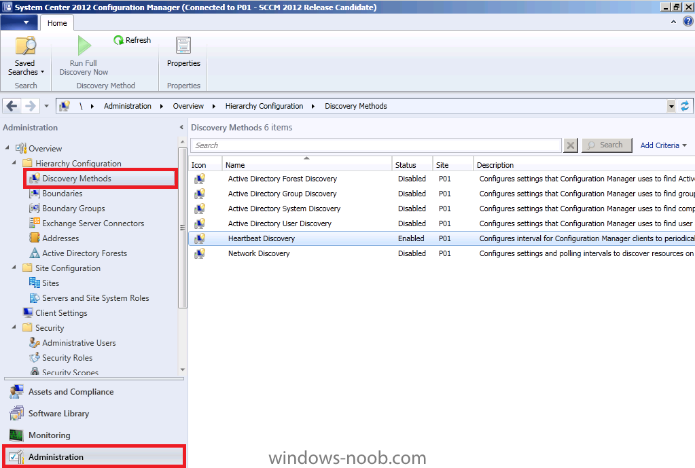Open Properties from the ribbon
This screenshot has width=695, height=468.
click(183, 52)
